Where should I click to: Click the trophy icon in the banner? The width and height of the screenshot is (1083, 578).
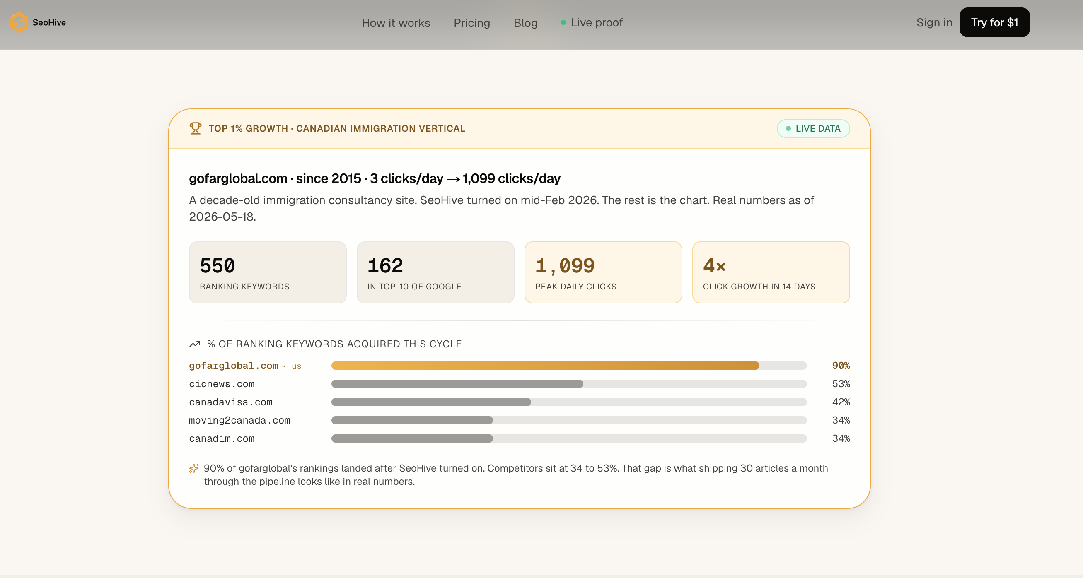[x=195, y=128]
